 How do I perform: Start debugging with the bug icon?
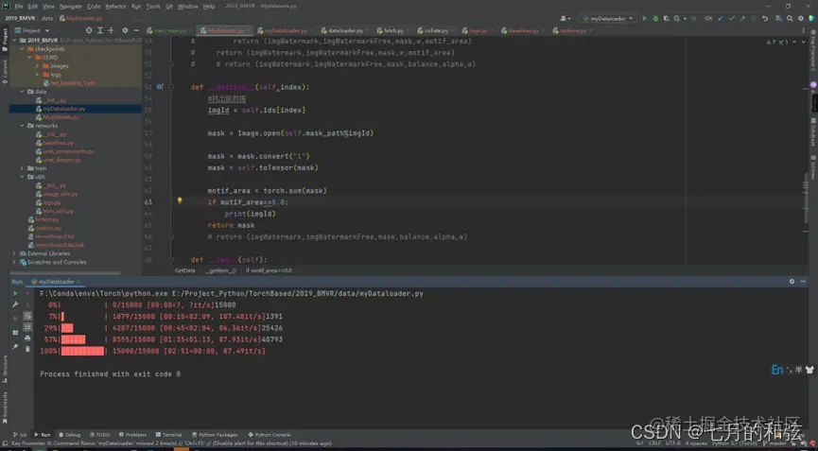coord(655,18)
